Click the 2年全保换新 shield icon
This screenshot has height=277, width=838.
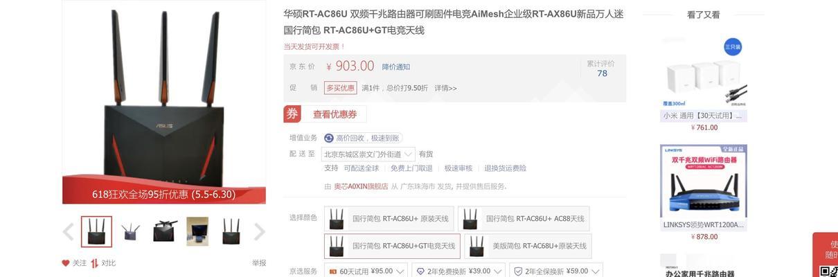coord(518,271)
